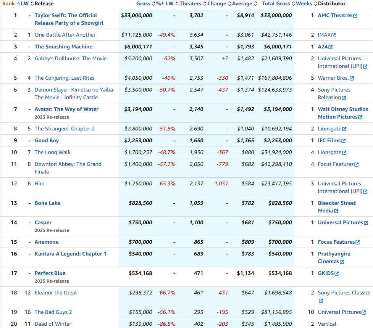Sort table by Gross column header
Screen dimensions: 373x328
pos(143,3)
